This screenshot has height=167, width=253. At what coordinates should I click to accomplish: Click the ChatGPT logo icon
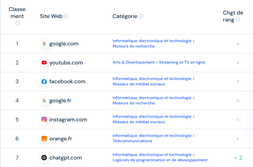[x=44, y=158]
